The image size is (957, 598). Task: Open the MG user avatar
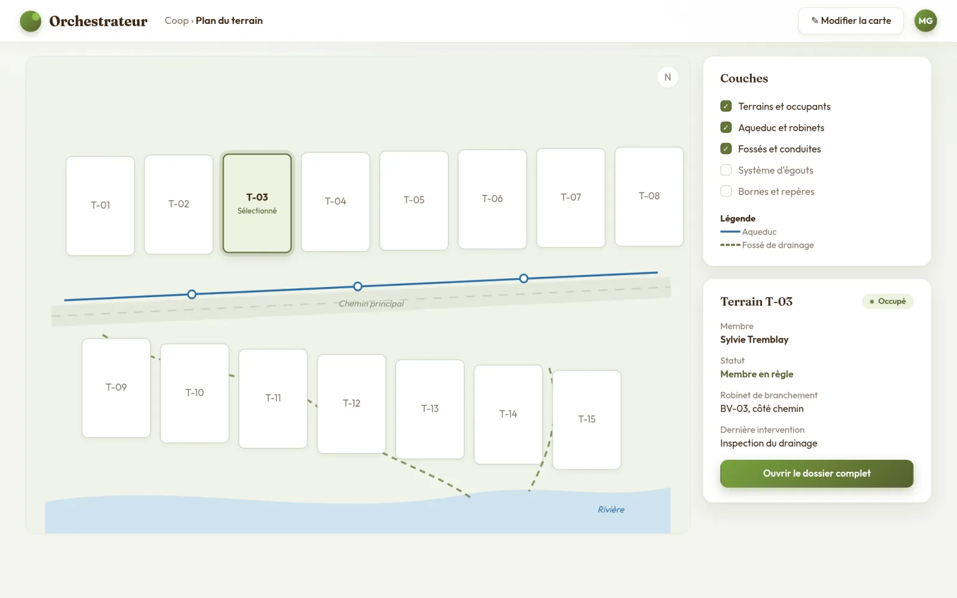[x=925, y=21]
